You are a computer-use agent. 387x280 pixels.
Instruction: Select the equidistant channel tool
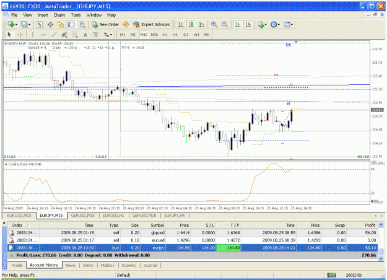(x=64, y=35)
